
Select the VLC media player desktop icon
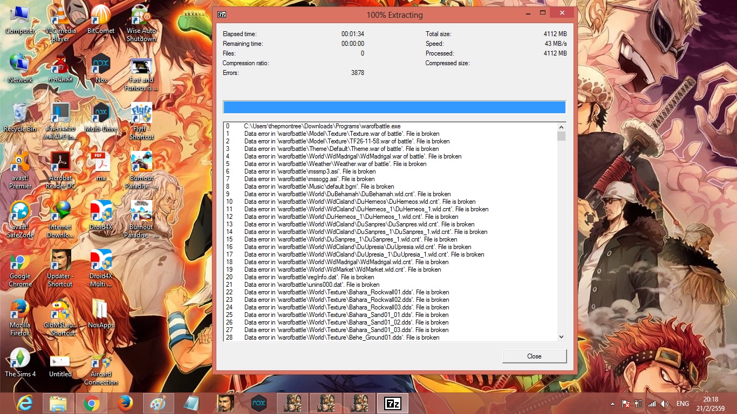point(60,24)
